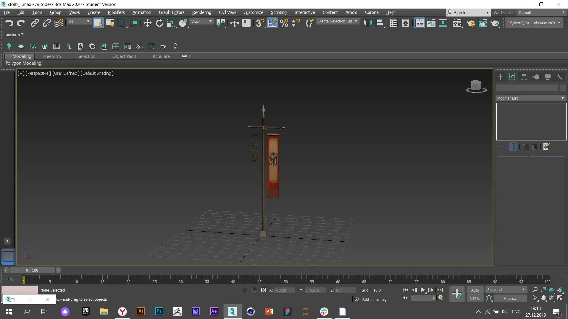Toggle the Spinner Snap button
Image resolution: width=568 pixels, height=319 pixels.
click(296, 23)
